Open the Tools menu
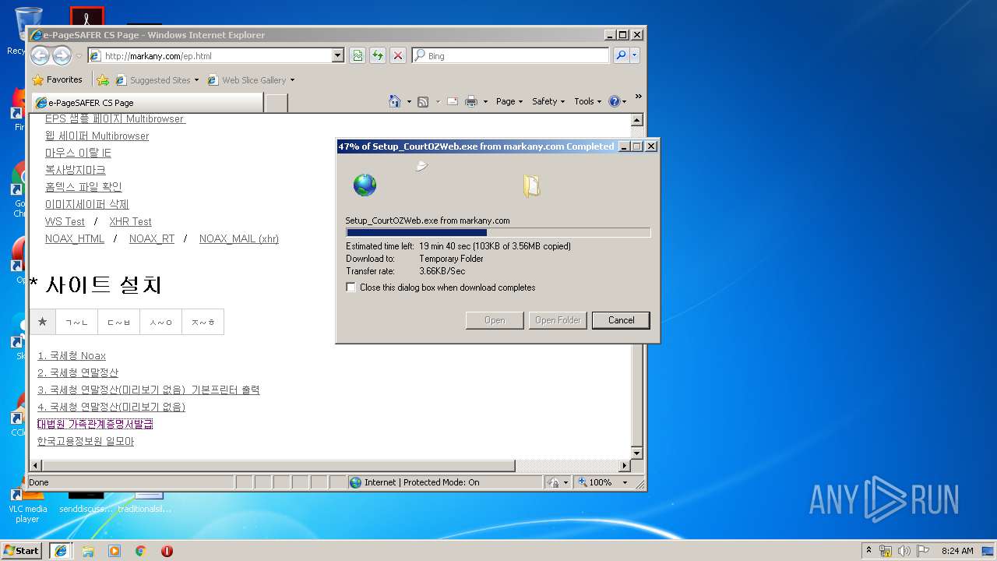This screenshot has height=561, width=997. point(588,101)
